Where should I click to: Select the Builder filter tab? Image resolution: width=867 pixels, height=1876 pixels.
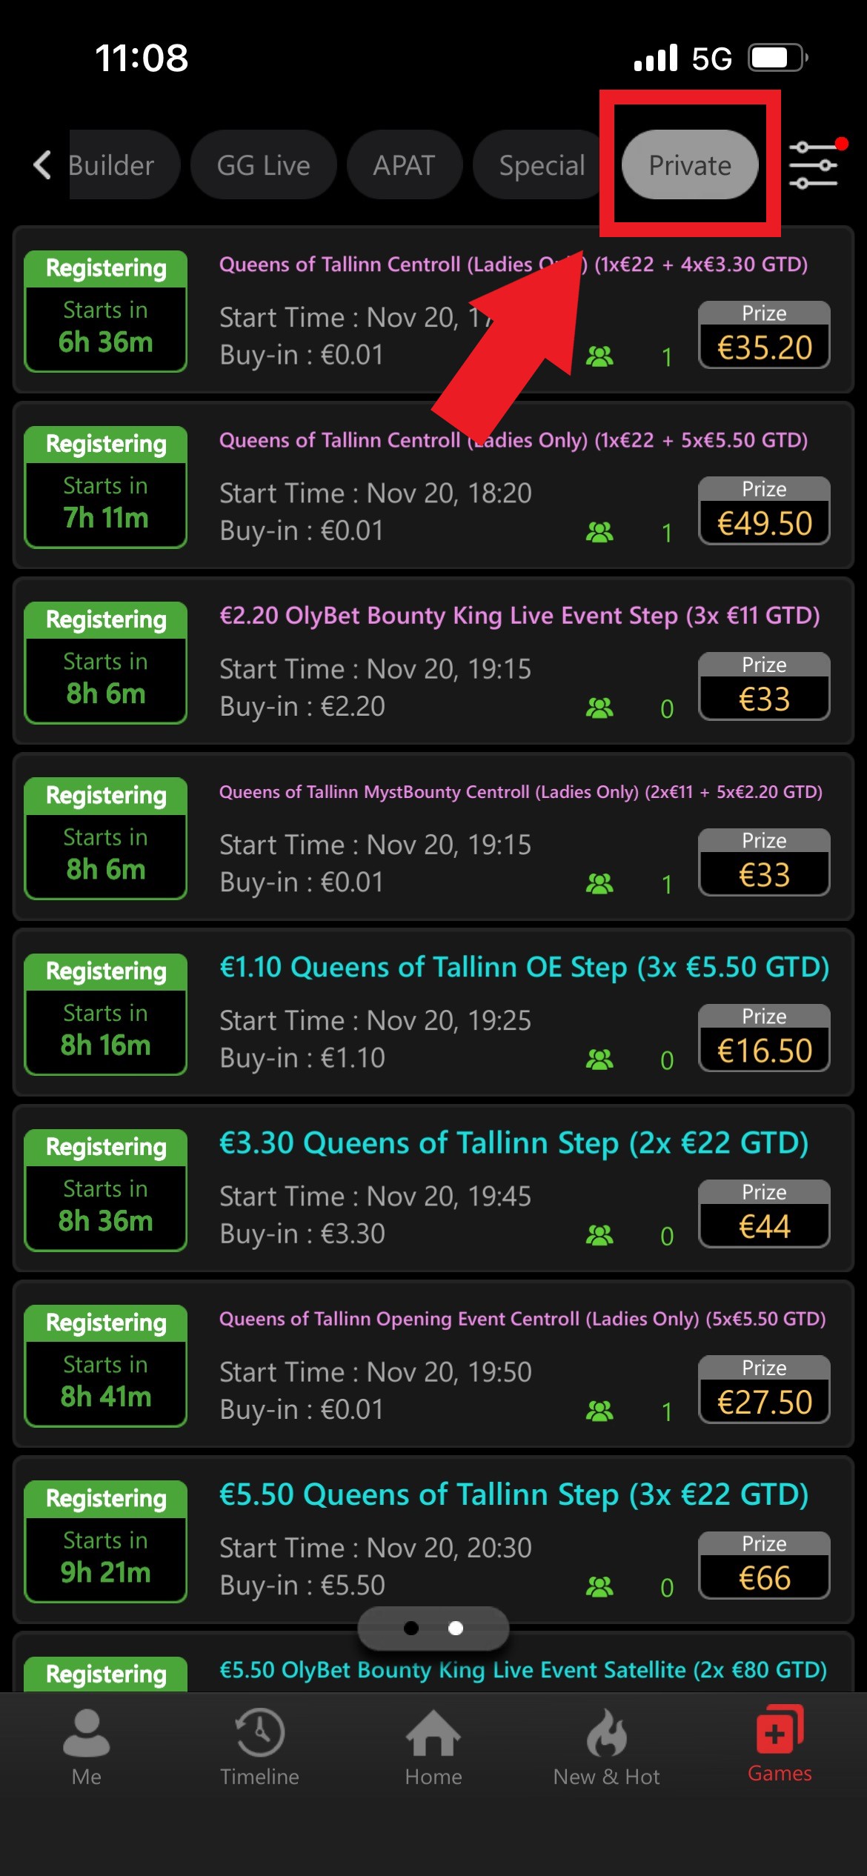[x=111, y=165]
